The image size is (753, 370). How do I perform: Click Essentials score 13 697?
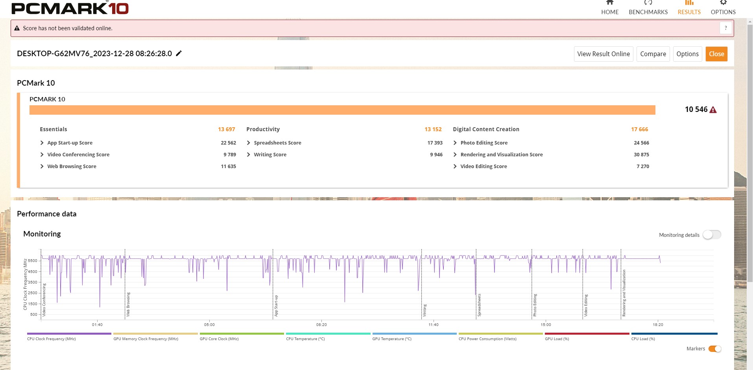[x=227, y=129]
